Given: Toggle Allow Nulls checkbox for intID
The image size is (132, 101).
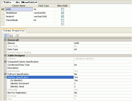Looking at the screenshot, I should coord(62,9).
